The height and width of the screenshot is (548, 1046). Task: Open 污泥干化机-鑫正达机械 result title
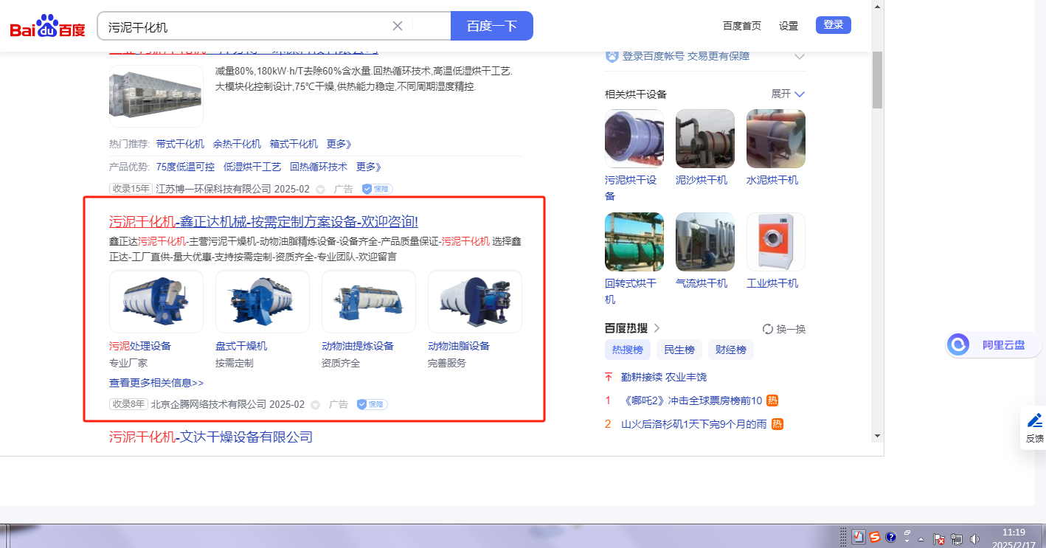click(x=263, y=222)
